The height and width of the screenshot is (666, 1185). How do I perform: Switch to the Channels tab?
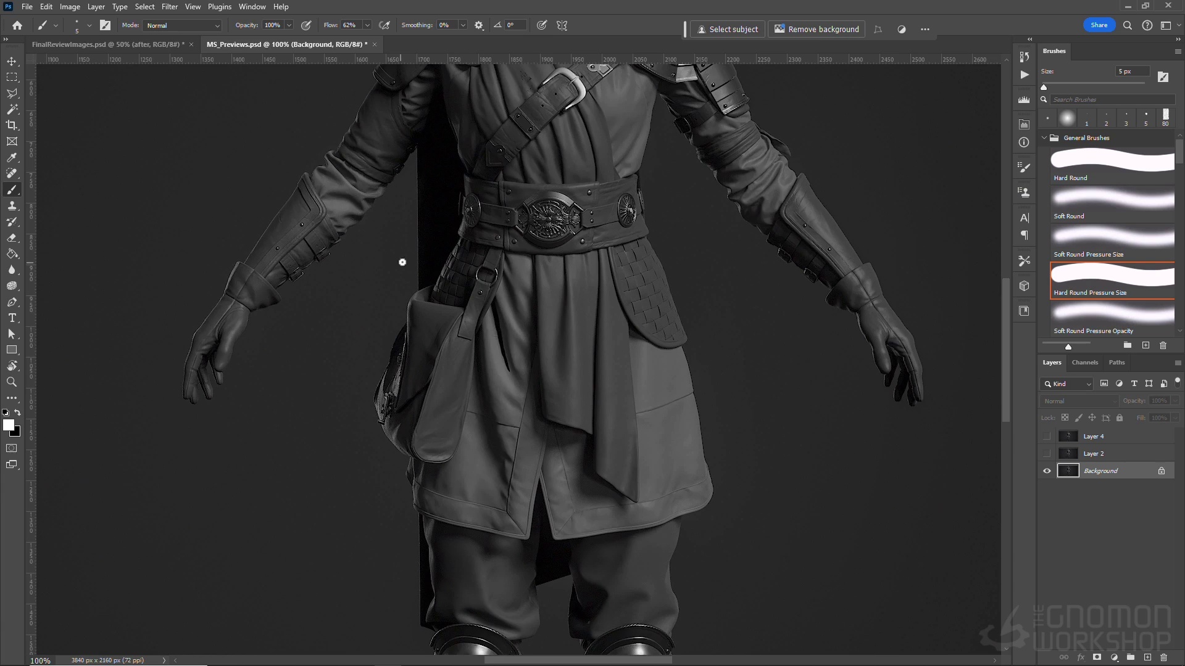[1085, 363]
